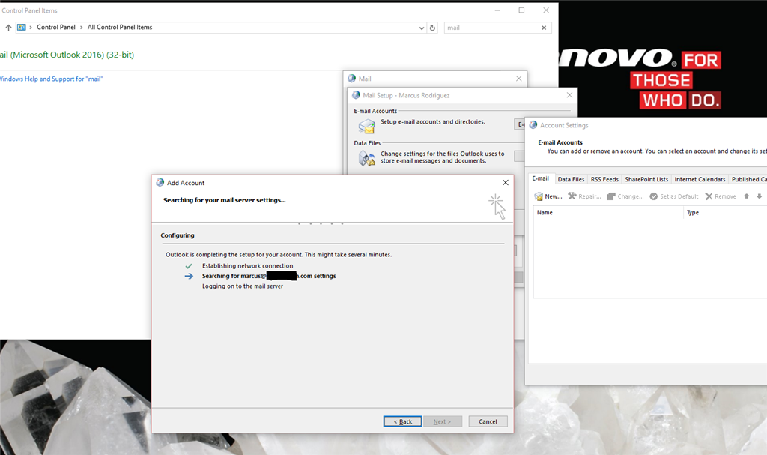767x455 pixels.
Task: Close the Add Account dialog
Action: coord(506,183)
